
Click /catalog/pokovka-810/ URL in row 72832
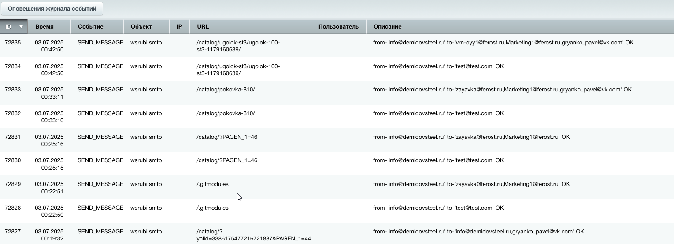(x=226, y=113)
